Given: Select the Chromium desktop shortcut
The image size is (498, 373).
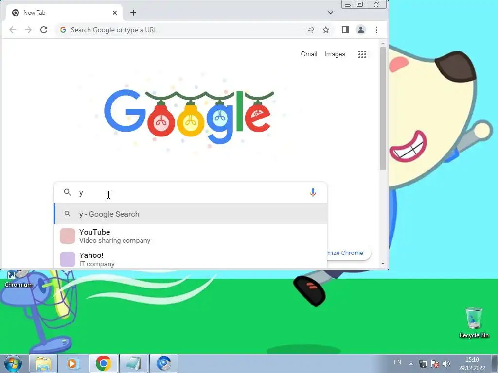Looking at the screenshot, I should click(x=18, y=279).
